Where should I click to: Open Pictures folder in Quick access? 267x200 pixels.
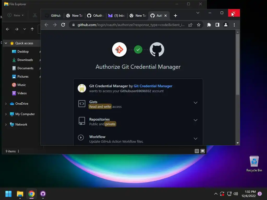(x=23, y=77)
